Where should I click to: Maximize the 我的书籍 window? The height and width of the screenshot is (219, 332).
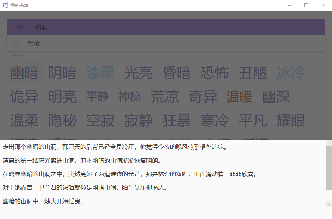[306, 5]
